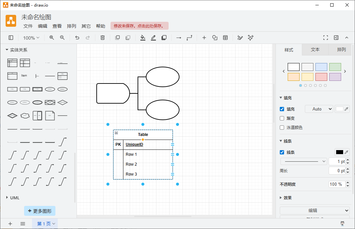Collapse the 线条 section header
The width and height of the screenshot is (355, 229).
tap(286, 141)
